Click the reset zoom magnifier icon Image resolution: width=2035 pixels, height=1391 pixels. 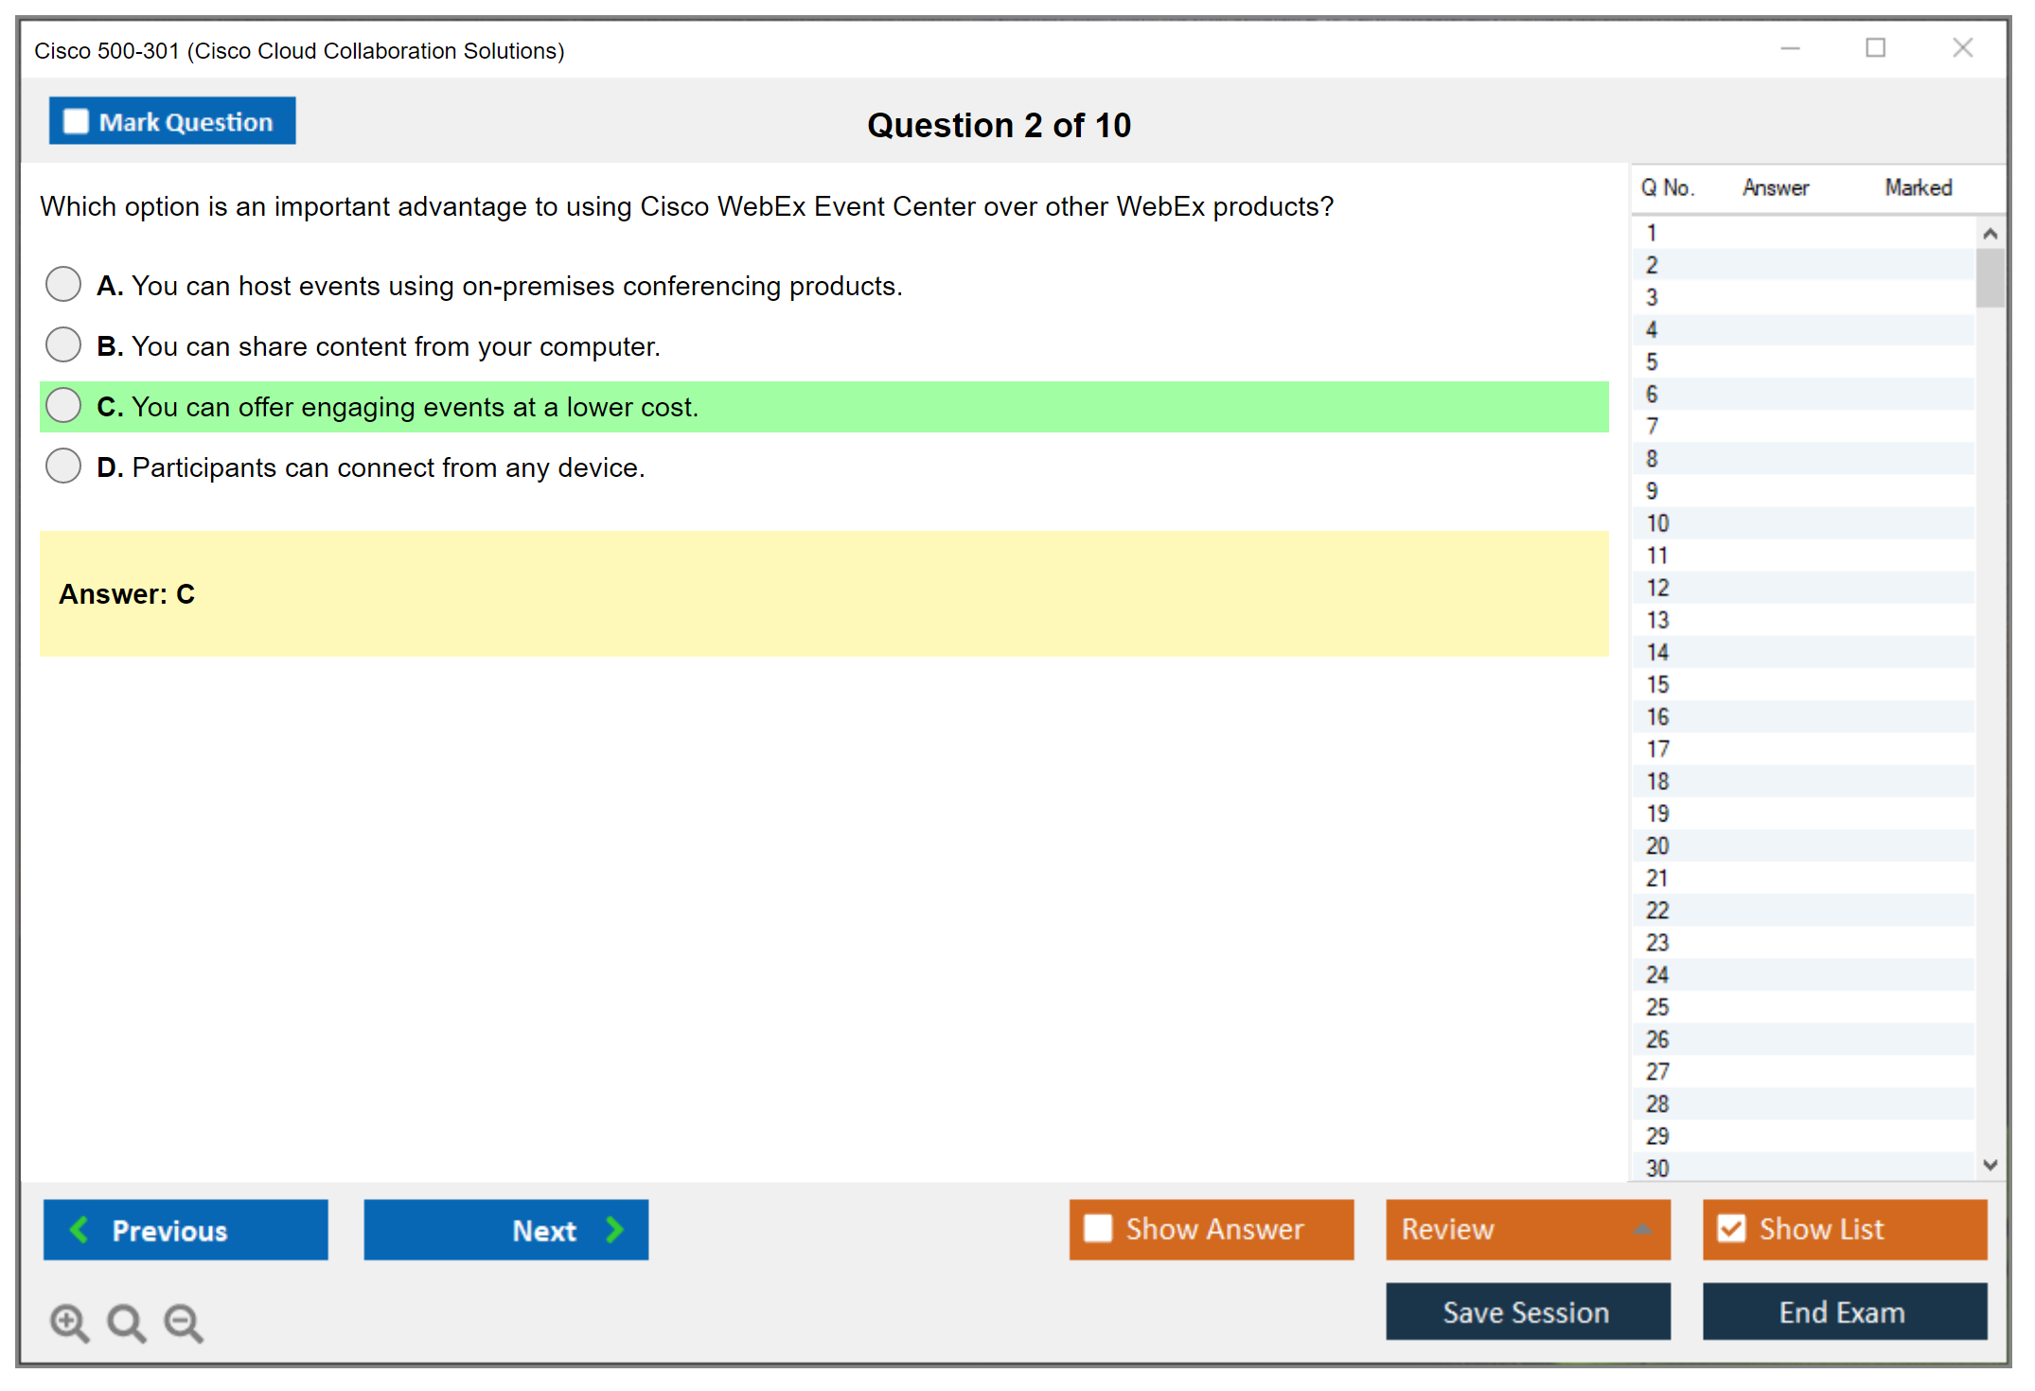coord(126,1322)
